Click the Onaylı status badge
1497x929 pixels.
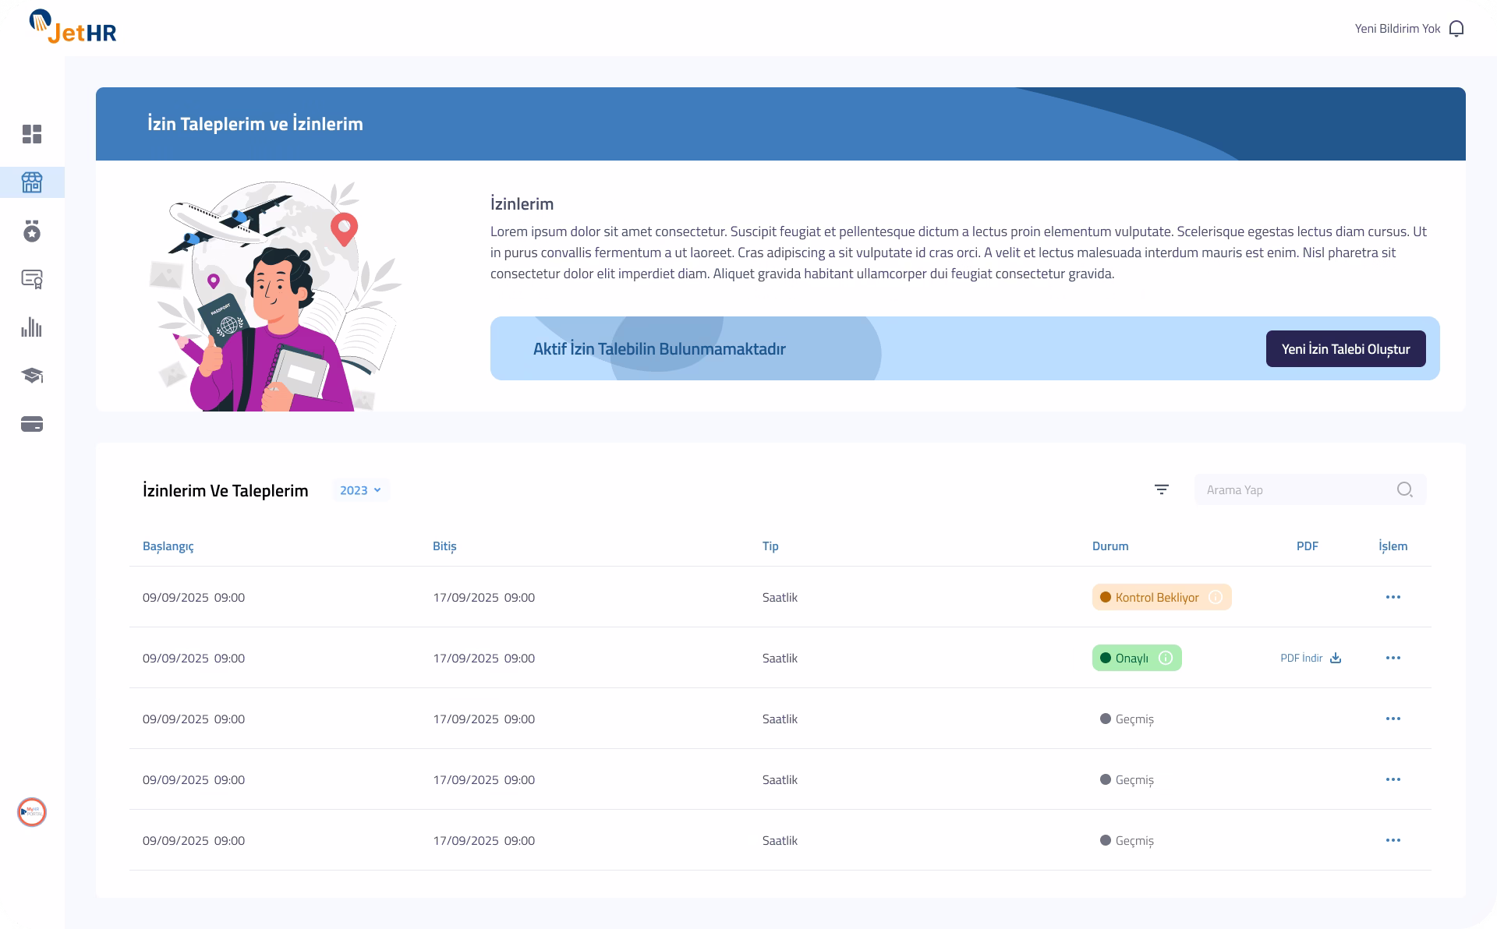pyautogui.click(x=1137, y=658)
